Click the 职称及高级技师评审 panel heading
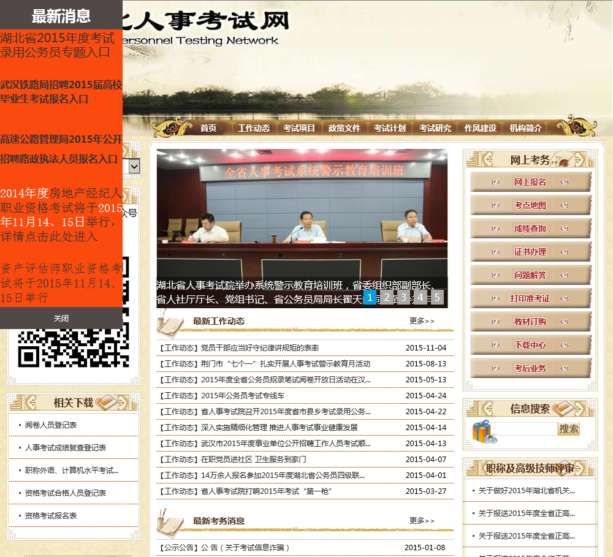 (530, 468)
